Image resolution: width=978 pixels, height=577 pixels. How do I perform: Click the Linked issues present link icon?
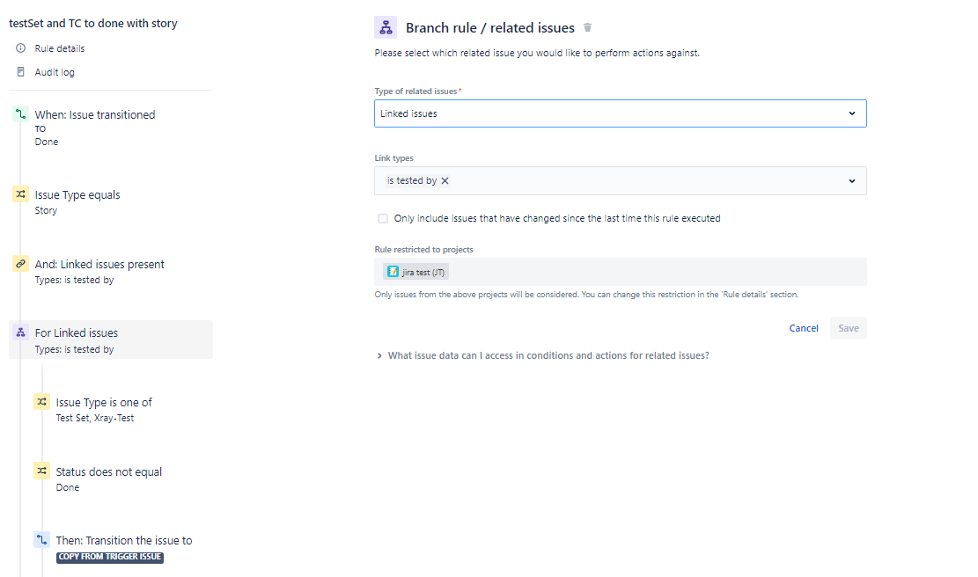click(x=20, y=264)
